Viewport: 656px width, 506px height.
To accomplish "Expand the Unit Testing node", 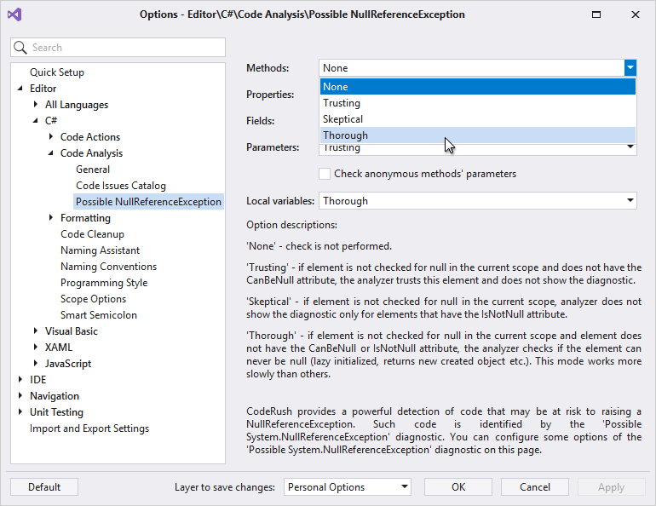I will [x=20, y=412].
